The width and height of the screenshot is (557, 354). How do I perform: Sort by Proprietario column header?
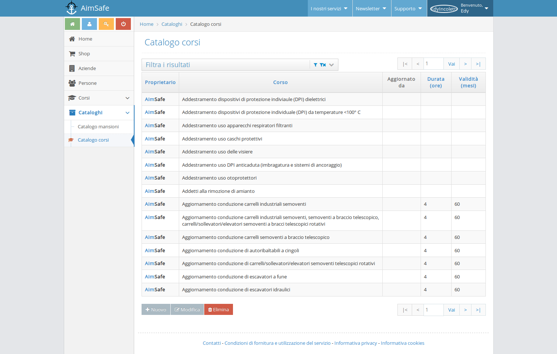pos(160,83)
